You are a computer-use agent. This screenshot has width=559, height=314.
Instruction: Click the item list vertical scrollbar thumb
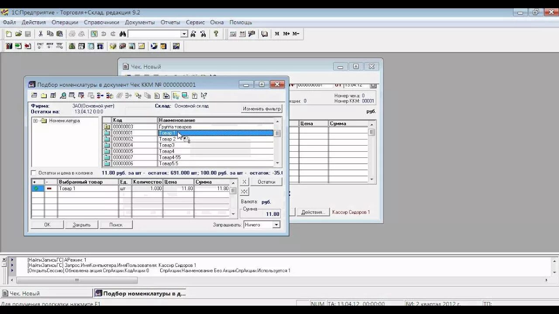click(x=277, y=133)
